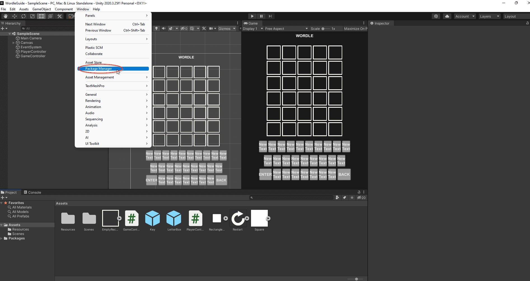The width and height of the screenshot is (530, 281).
Task: Select the Hand tool in the toolbar
Action: coord(5,16)
